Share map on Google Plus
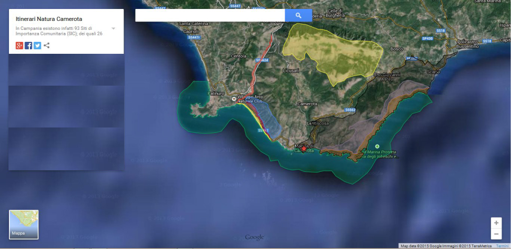 pyautogui.click(x=19, y=46)
